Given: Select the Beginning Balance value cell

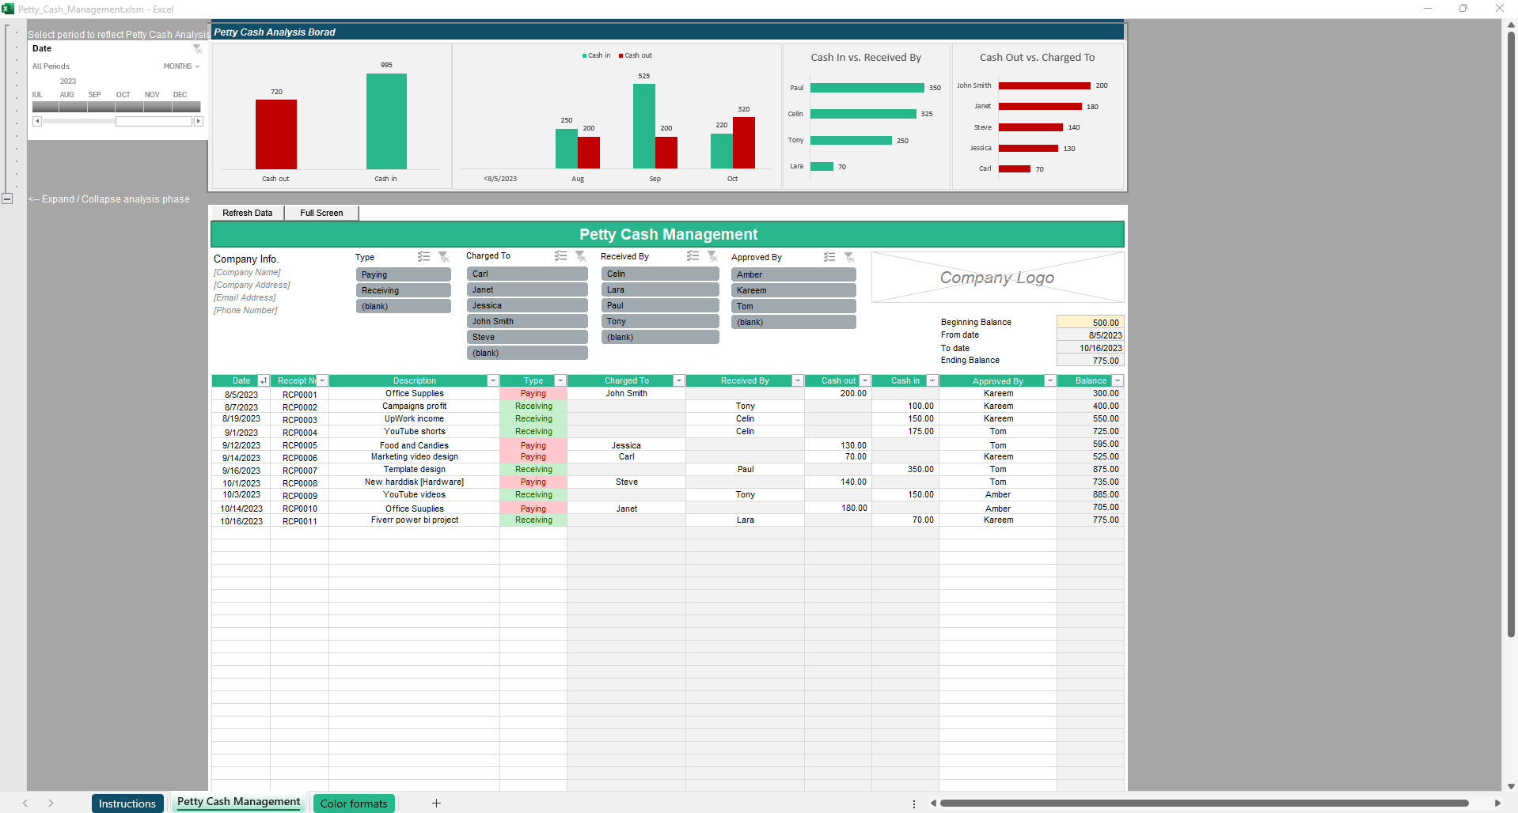Looking at the screenshot, I should 1089,323.
